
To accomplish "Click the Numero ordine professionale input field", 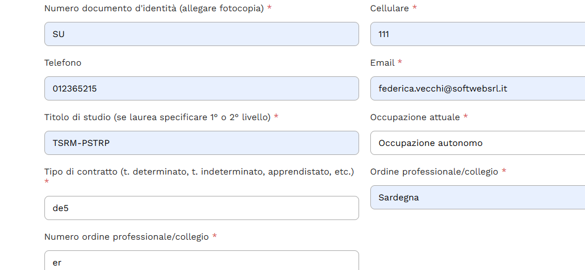I will pyautogui.click(x=201, y=261).
